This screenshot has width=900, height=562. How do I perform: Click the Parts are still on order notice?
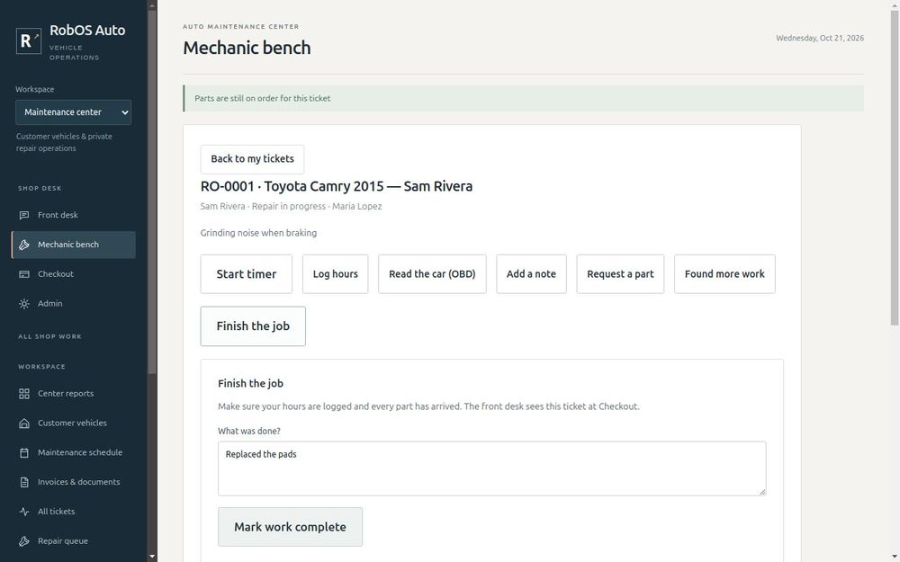[524, 98]
